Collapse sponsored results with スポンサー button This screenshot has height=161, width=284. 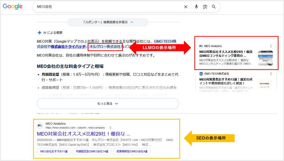[x=108, y=22]
